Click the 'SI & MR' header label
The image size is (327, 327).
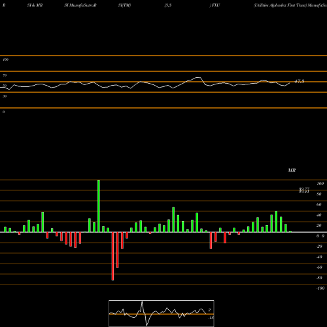(35, 5)
